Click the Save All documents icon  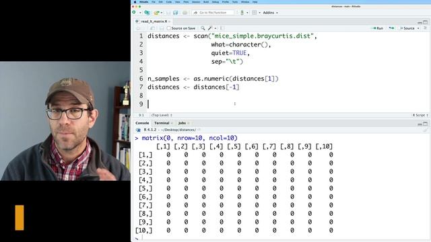176,13
